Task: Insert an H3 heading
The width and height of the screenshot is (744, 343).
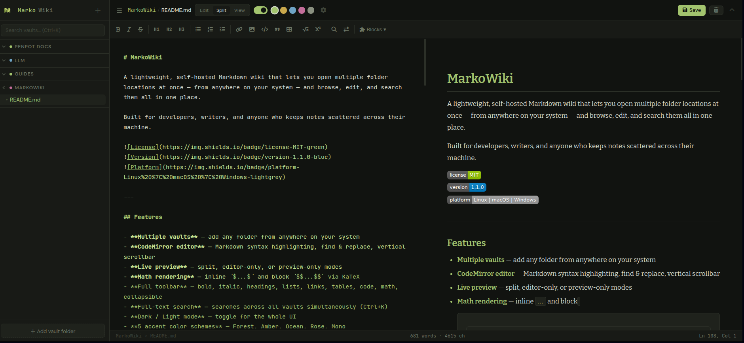Action: 182,29
